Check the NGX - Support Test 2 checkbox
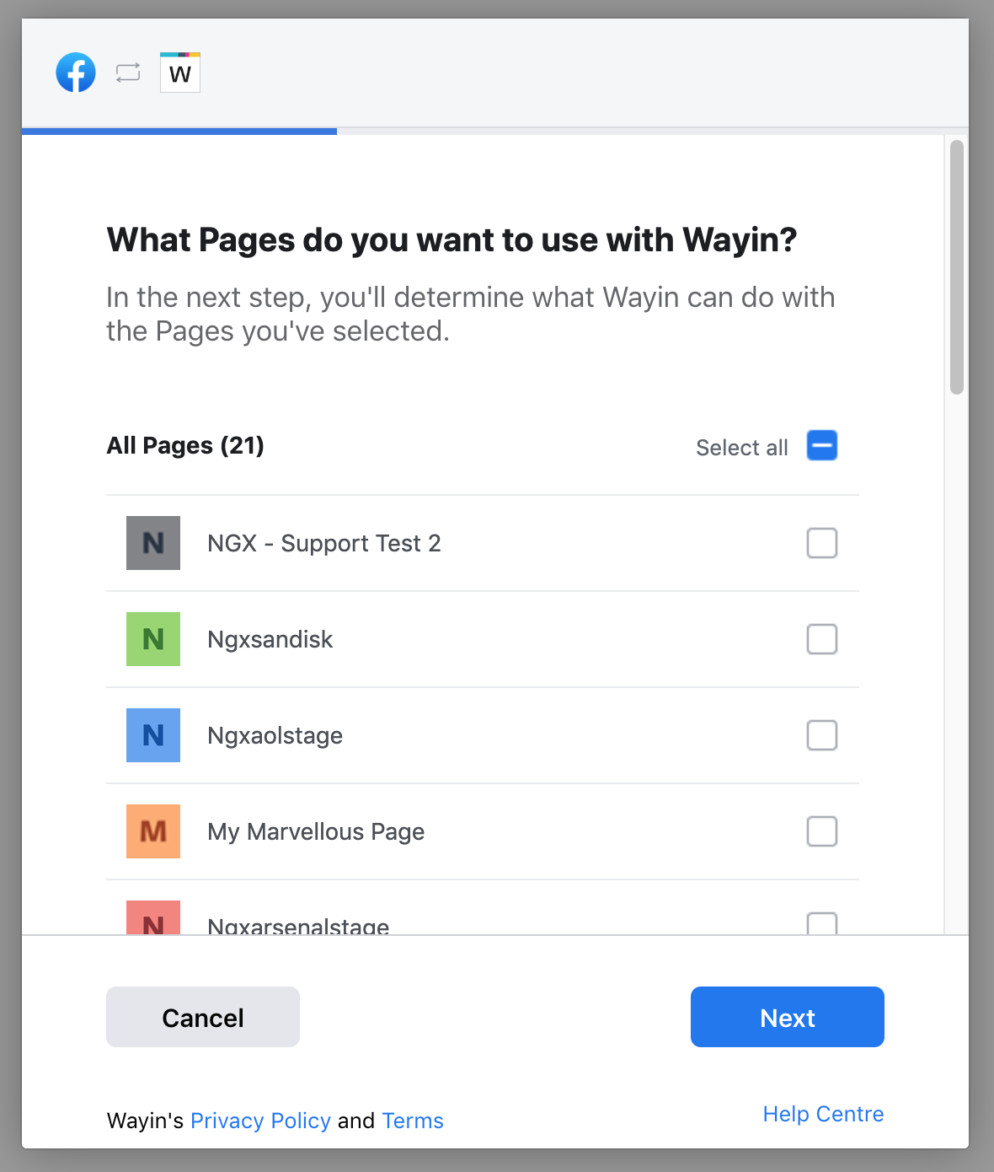This screenshot has height=1172, width=994. [x=822, y=543]
